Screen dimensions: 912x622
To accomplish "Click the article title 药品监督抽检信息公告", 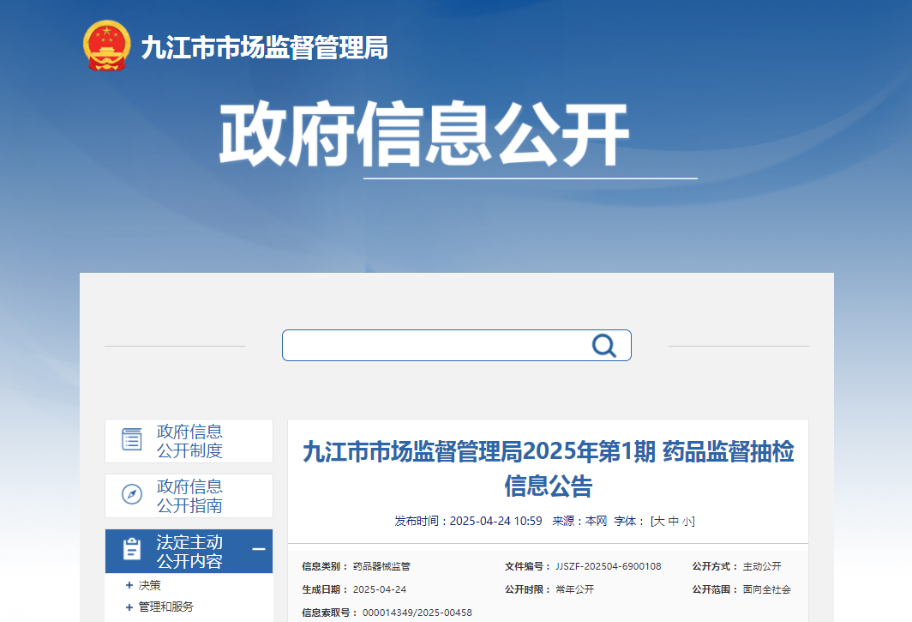I will pos(549,468).
